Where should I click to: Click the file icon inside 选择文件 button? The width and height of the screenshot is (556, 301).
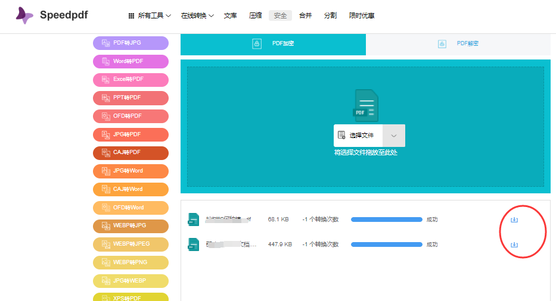point(341,135)
